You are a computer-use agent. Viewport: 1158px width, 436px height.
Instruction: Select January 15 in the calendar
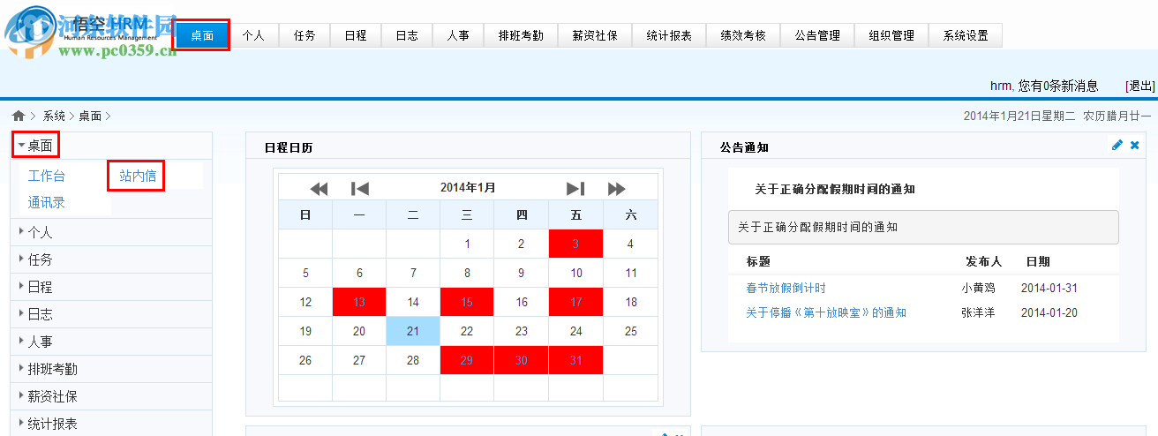coord(467,302)
